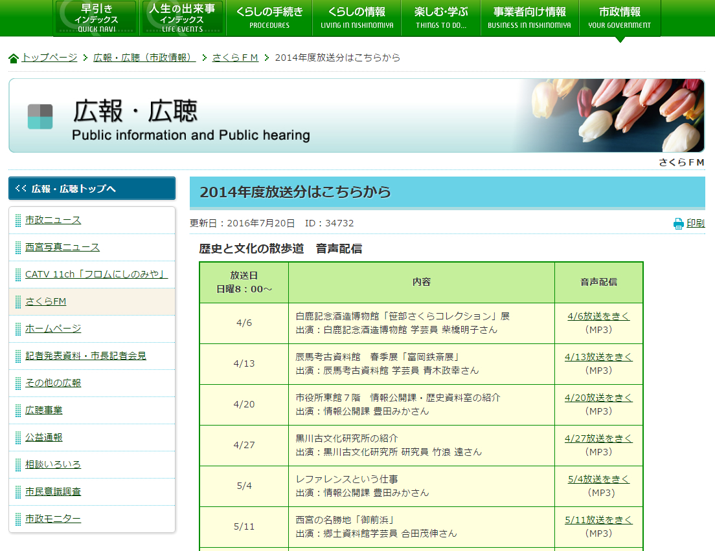Select the 事業者向け情報 Business tab
The height and width of the screenshot is (551, 715).
pos(528,17)
